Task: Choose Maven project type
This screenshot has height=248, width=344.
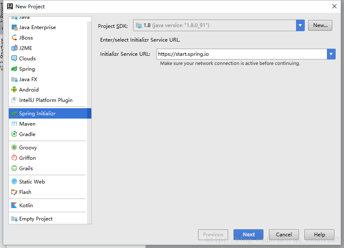Action: pos(48,124)
